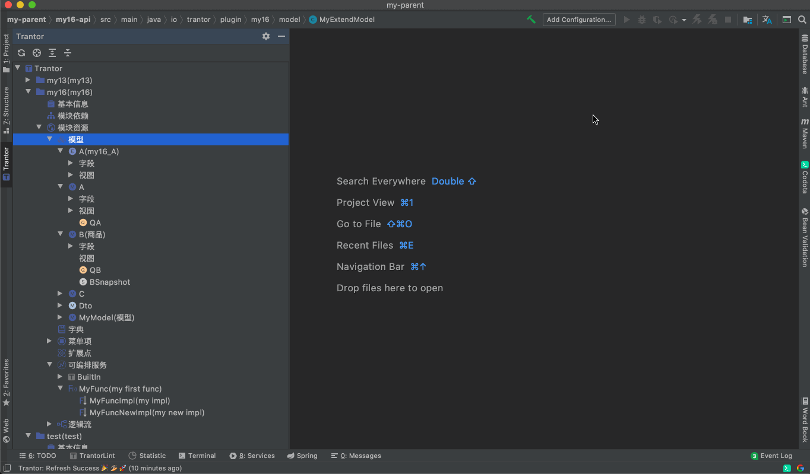Click the refresh icon in Trantor panel

pos(21,53)
